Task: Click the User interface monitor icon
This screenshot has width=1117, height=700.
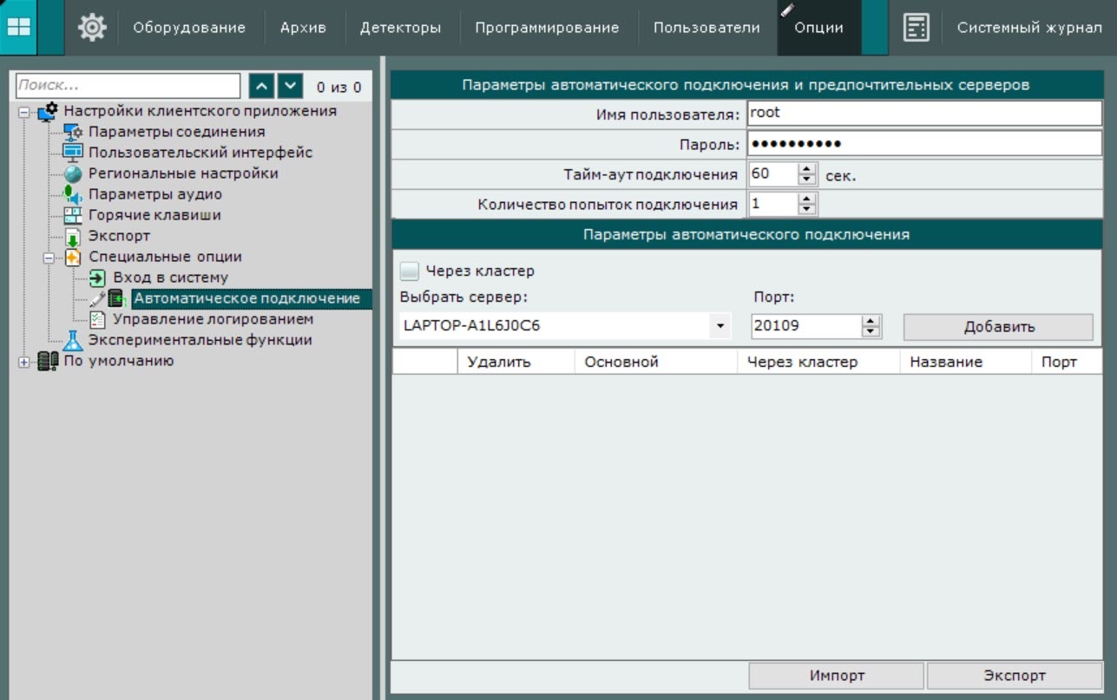Action: (73, 153)
